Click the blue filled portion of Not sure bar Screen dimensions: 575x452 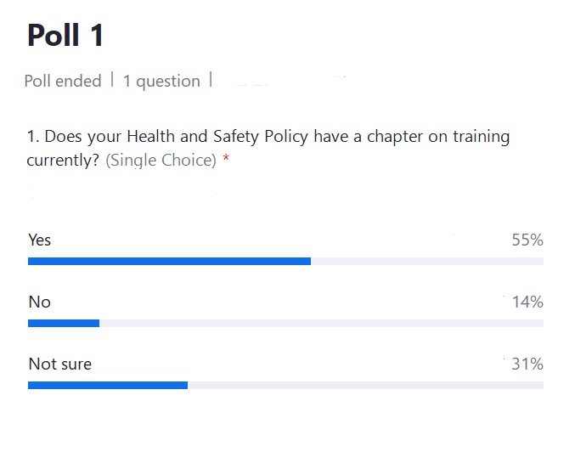[108, 385]
